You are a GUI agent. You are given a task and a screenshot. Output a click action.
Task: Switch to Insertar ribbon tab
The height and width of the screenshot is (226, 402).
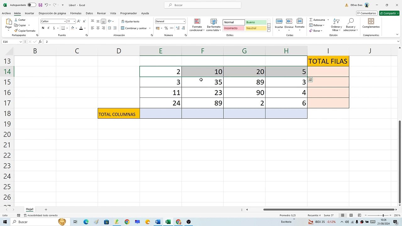(x=30, y=13)
